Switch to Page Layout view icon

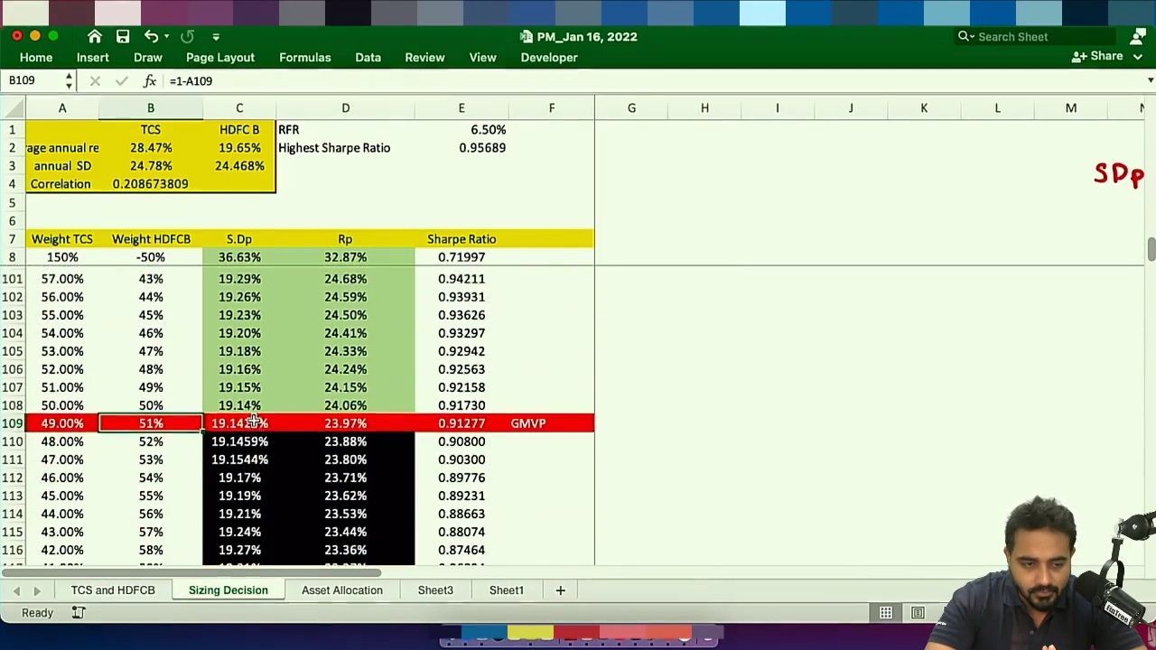918,613
